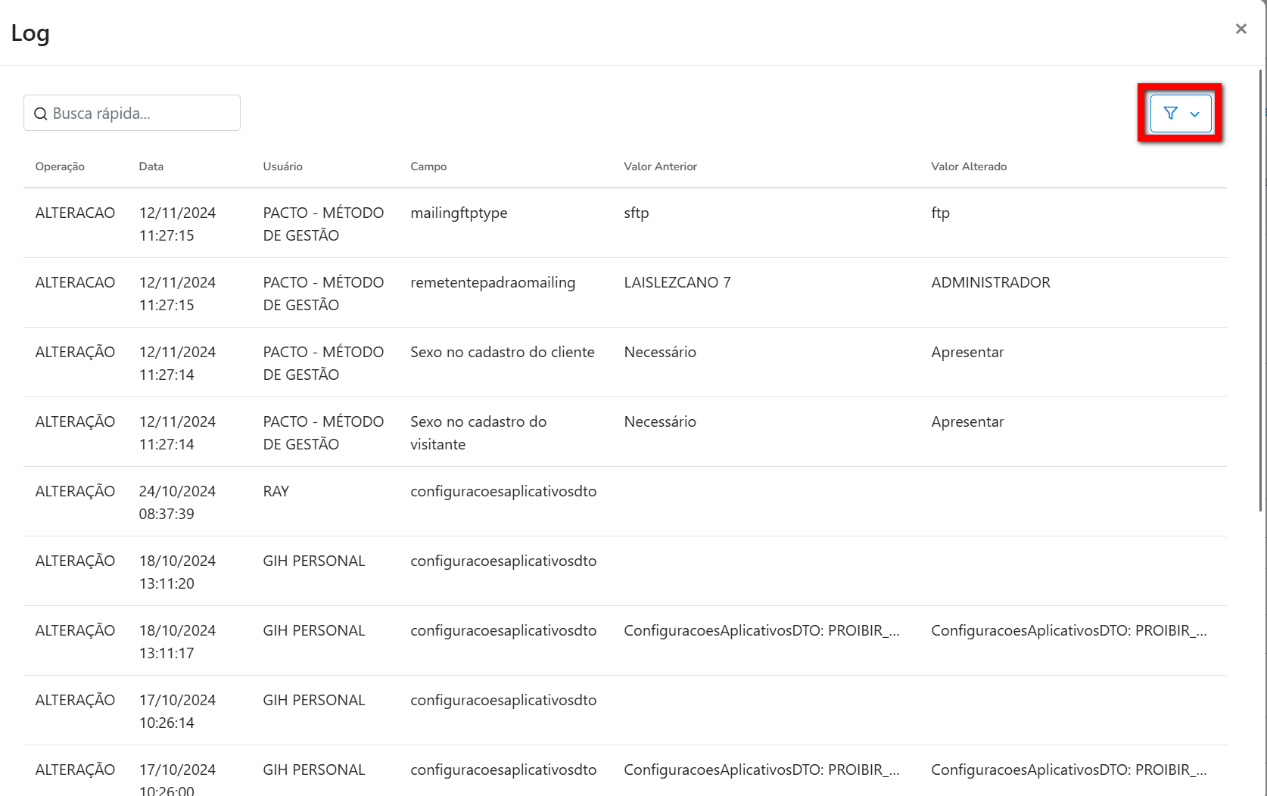The height and width of the screenshot is (796, 1267).
Task: Select the remetentepadraomailing log row
Action: coord(492,283)
